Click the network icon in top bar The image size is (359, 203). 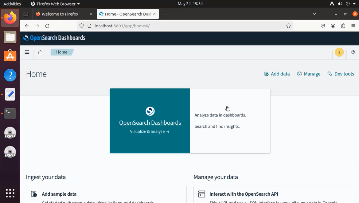pos(332,4)
